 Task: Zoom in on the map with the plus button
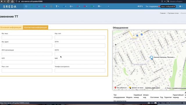click(x=116, y=45)
